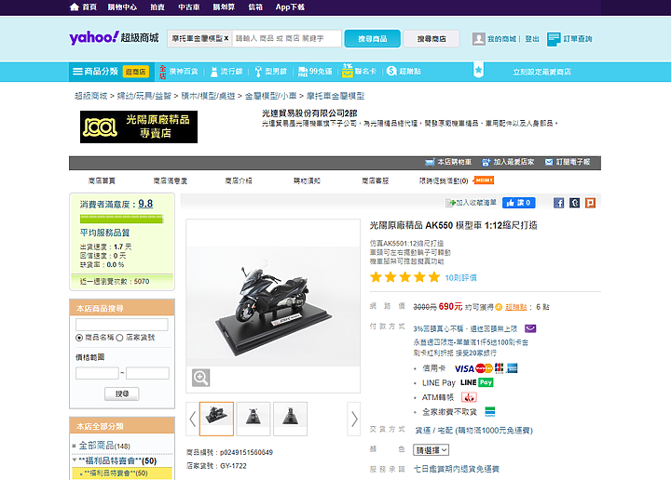Screen dimensions: 671x480
Task: Select the second product thumbnail
Action: point(253,419)
